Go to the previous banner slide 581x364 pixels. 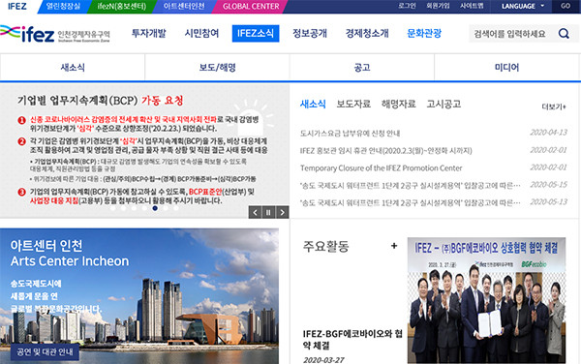click(x=255, y=212)
